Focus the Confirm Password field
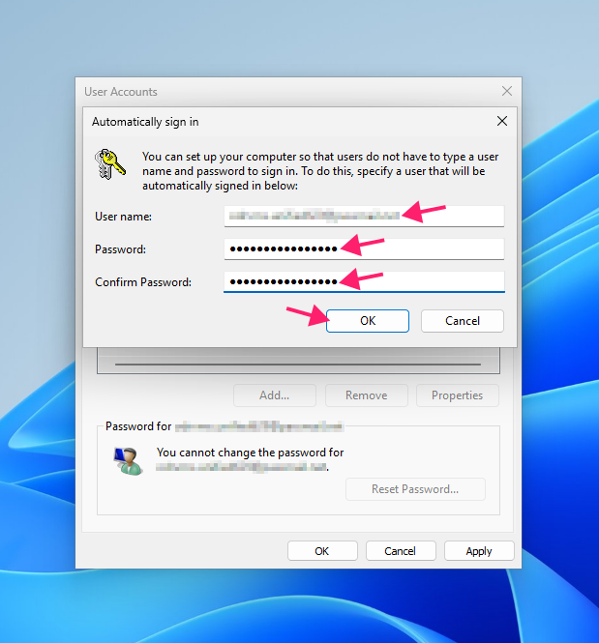The image size is (599, 643). click(364, 281)
